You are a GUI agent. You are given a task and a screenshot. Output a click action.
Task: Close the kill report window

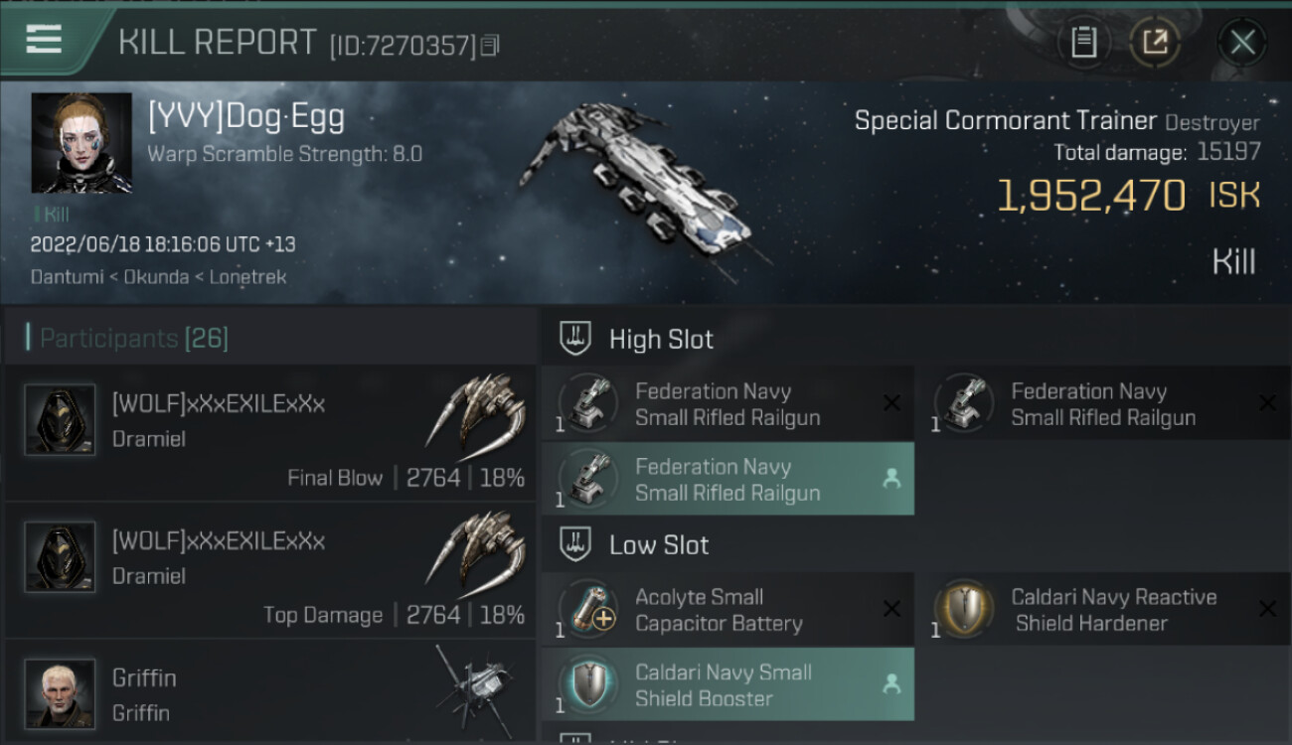point(1242,42)
